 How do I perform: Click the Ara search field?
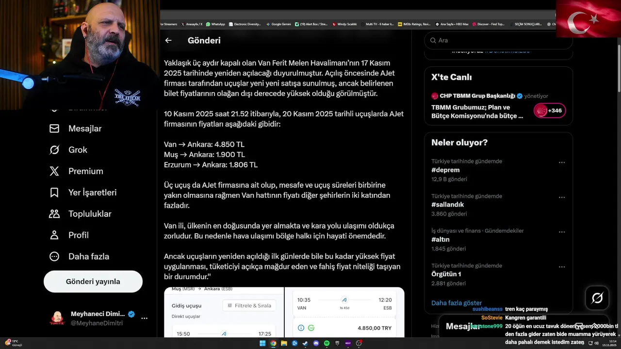pos(498,40)
